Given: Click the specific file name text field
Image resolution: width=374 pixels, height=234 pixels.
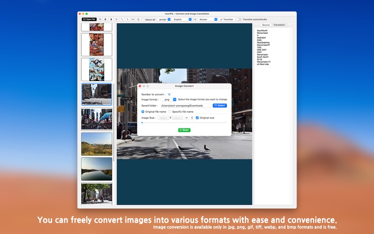Looking at the screenshot, I should coord(211,112).
